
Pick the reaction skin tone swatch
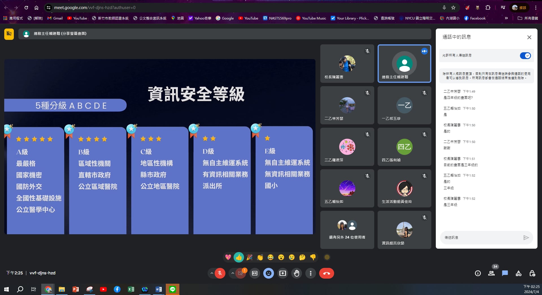point(327,257)
